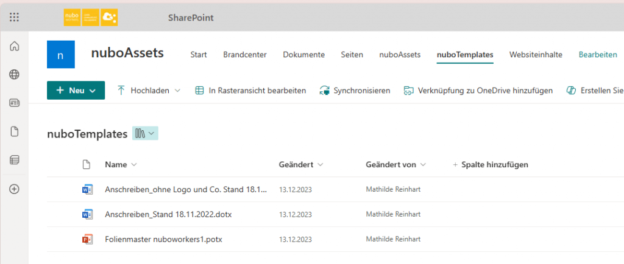
Task: Click the Hochladen upload arrow icon
Action: [x=121, y=91]
